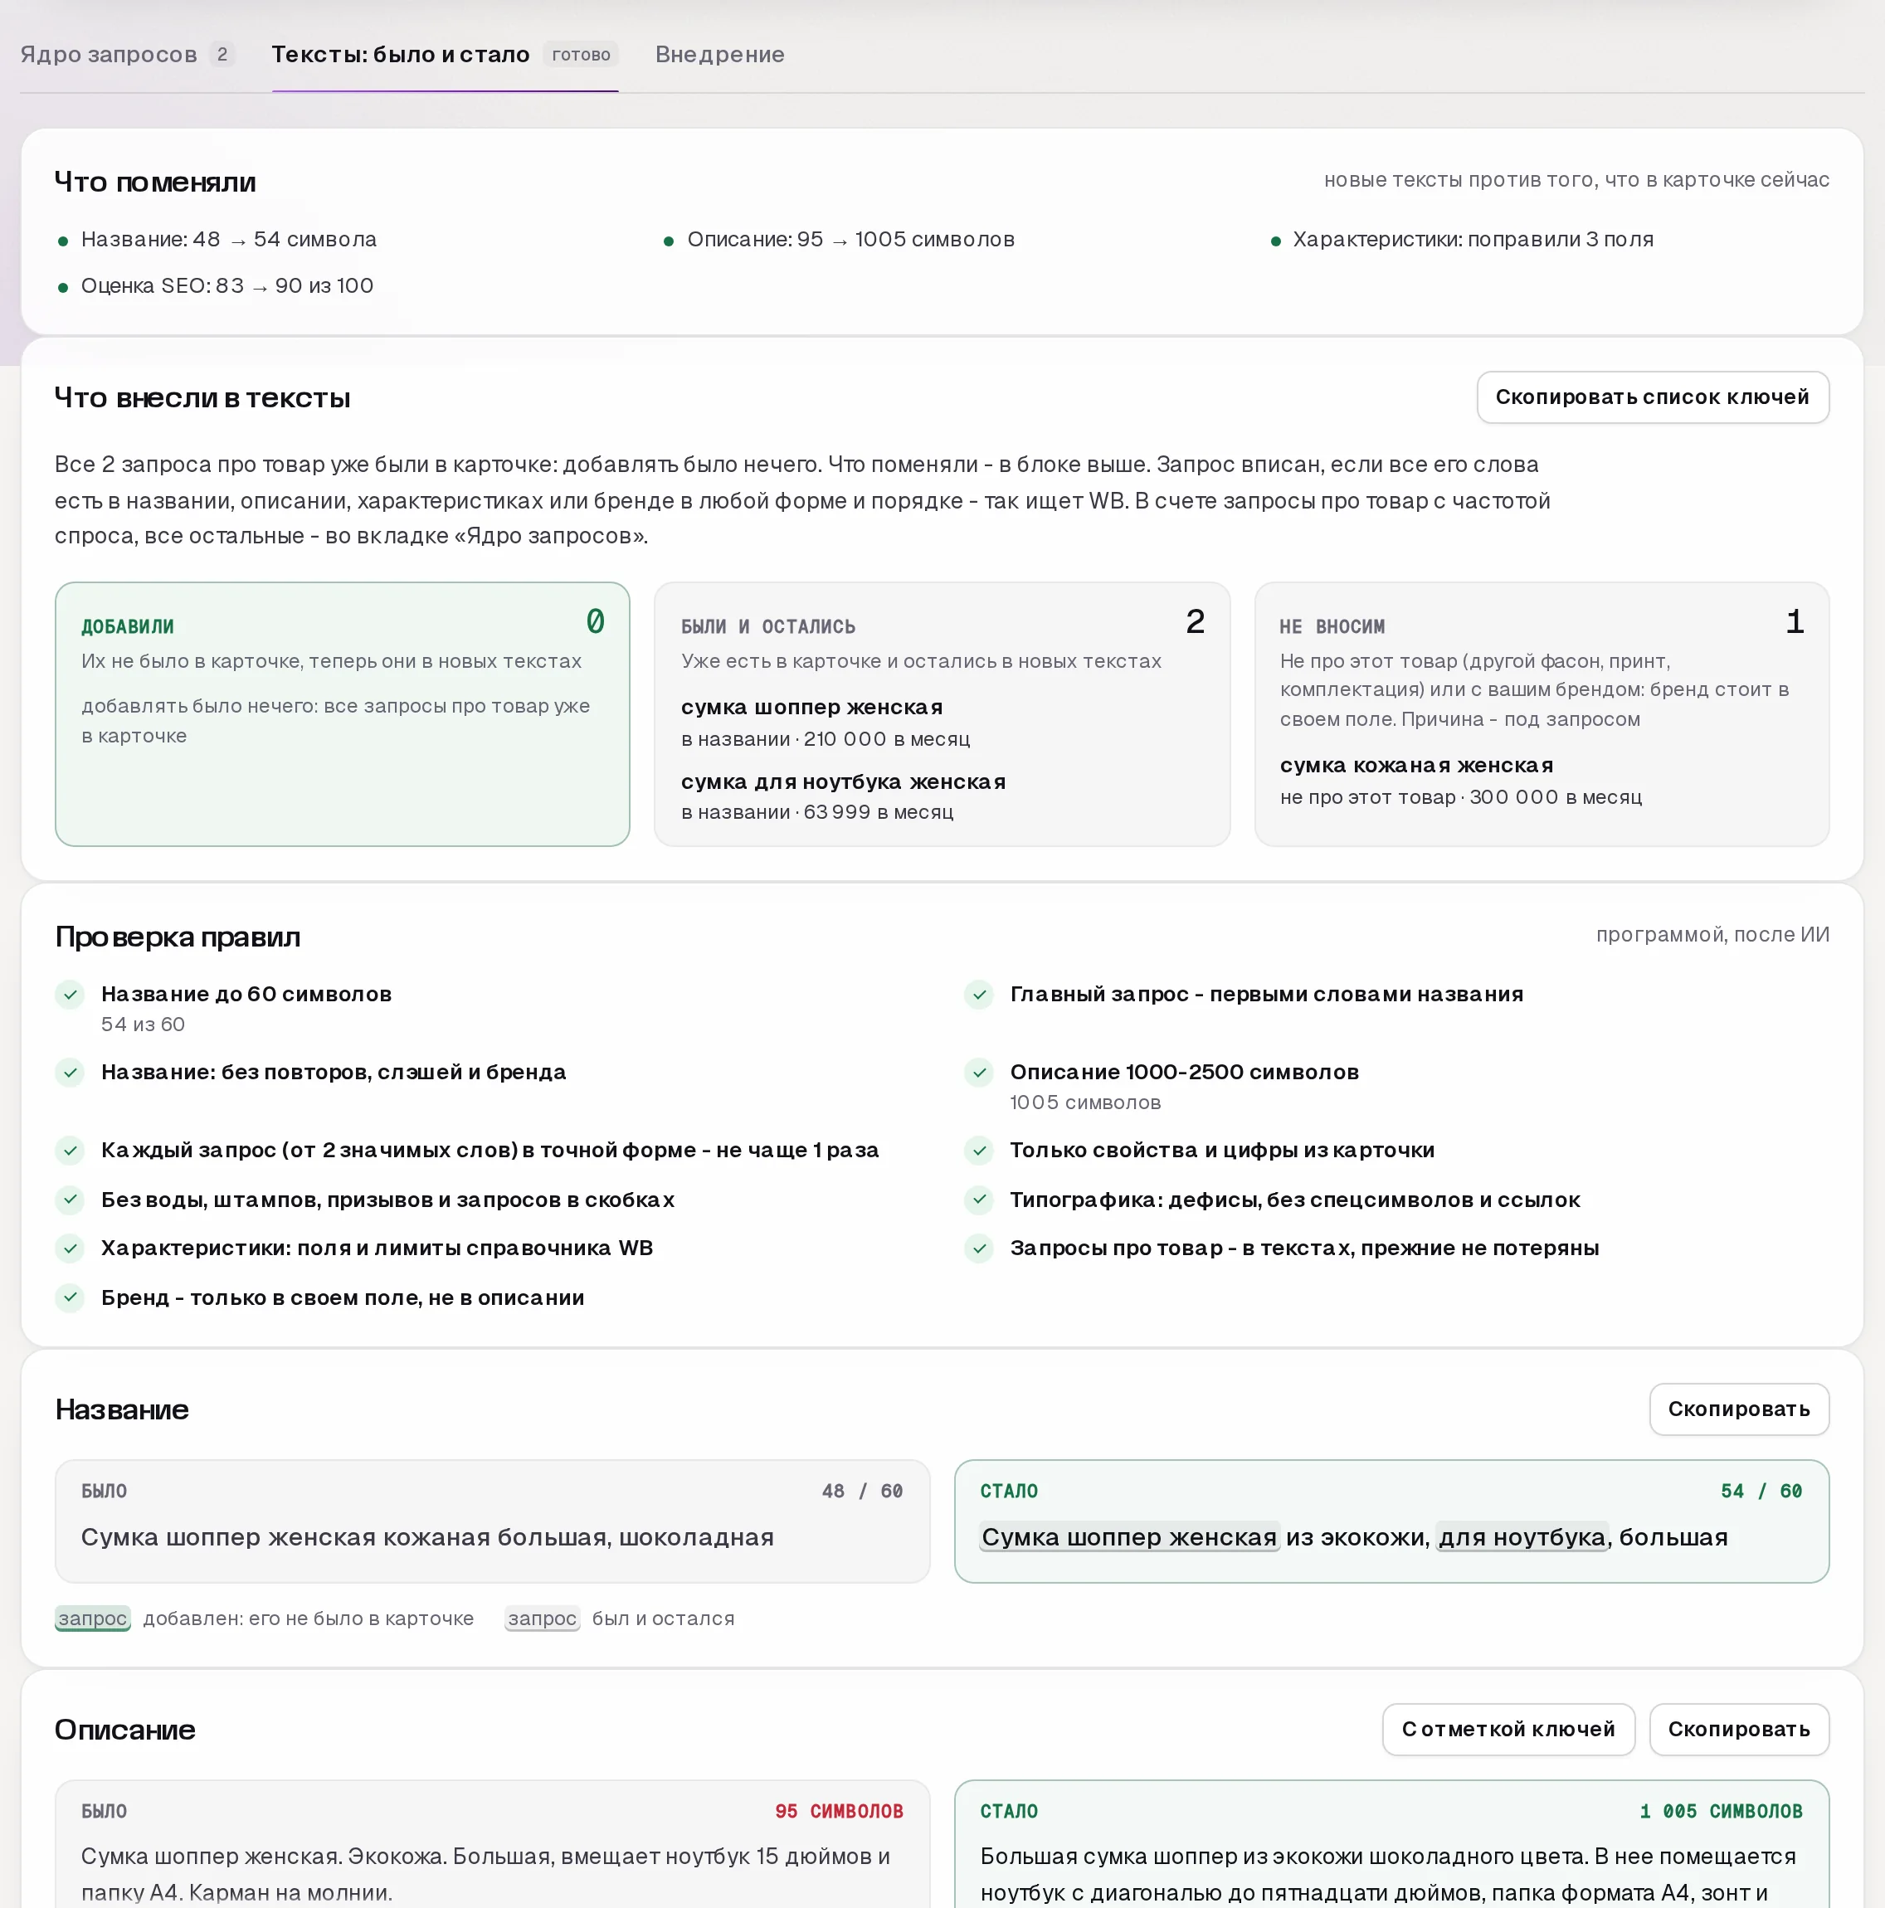Click checkmark icon beside Описание 1000-2500 символов
The height and width of the screenshot is (1908, 1885).
pyautogui.click(x=979, y=1073)
